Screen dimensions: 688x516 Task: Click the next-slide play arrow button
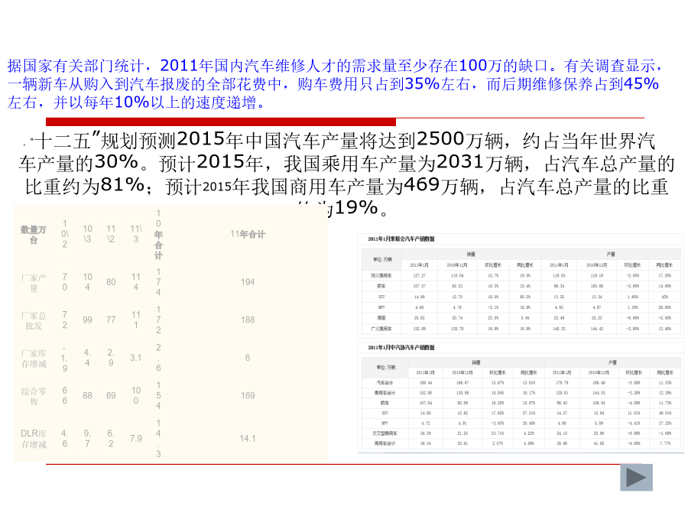[636, 477]
